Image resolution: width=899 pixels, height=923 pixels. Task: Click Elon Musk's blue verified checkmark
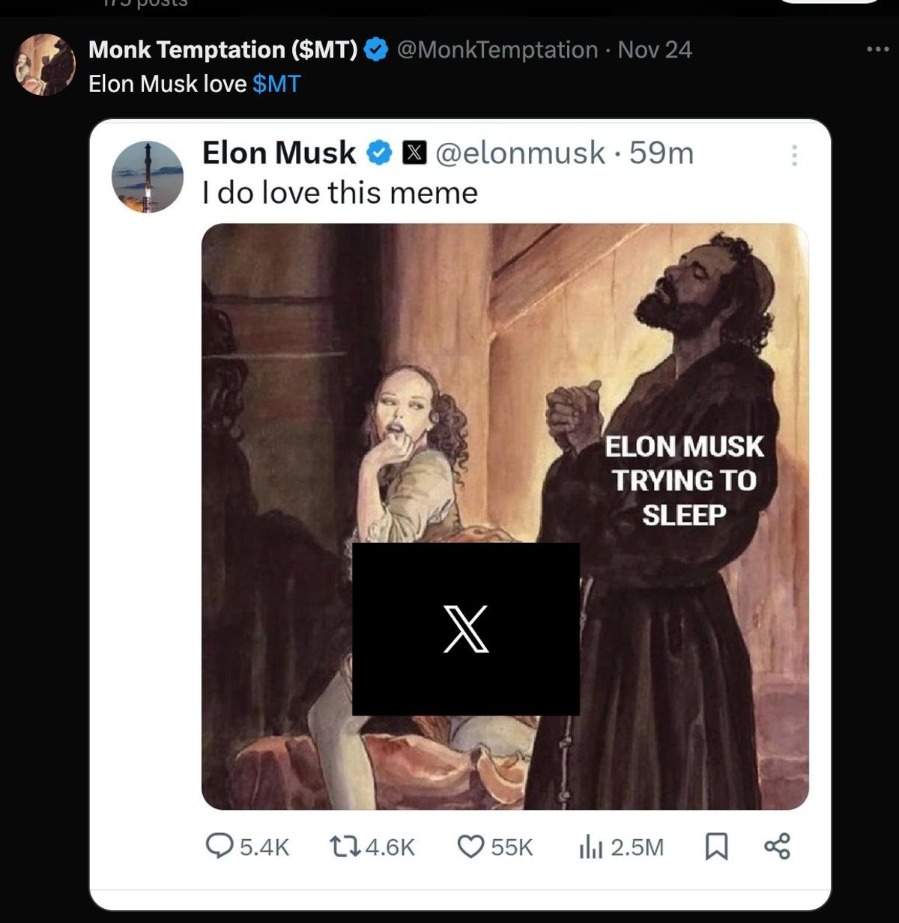click(379, 153)
